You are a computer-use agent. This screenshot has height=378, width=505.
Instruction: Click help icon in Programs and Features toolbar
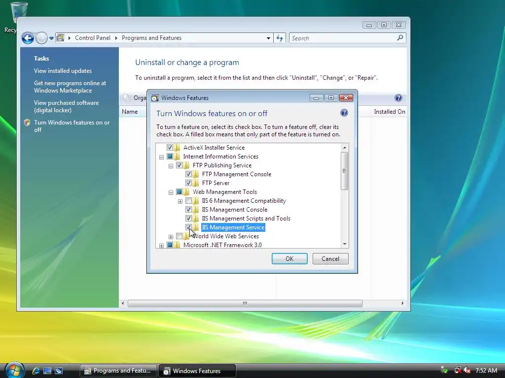(398, 98)
